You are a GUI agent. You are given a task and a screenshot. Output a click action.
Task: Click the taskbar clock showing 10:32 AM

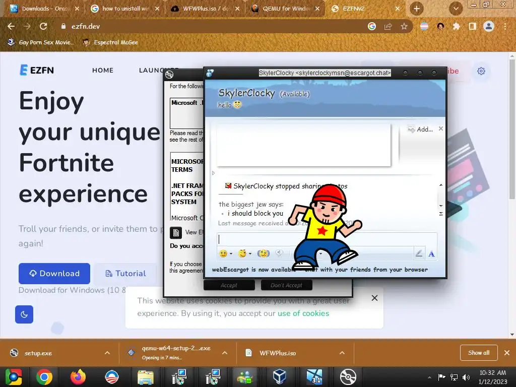[x=492, y=377]
